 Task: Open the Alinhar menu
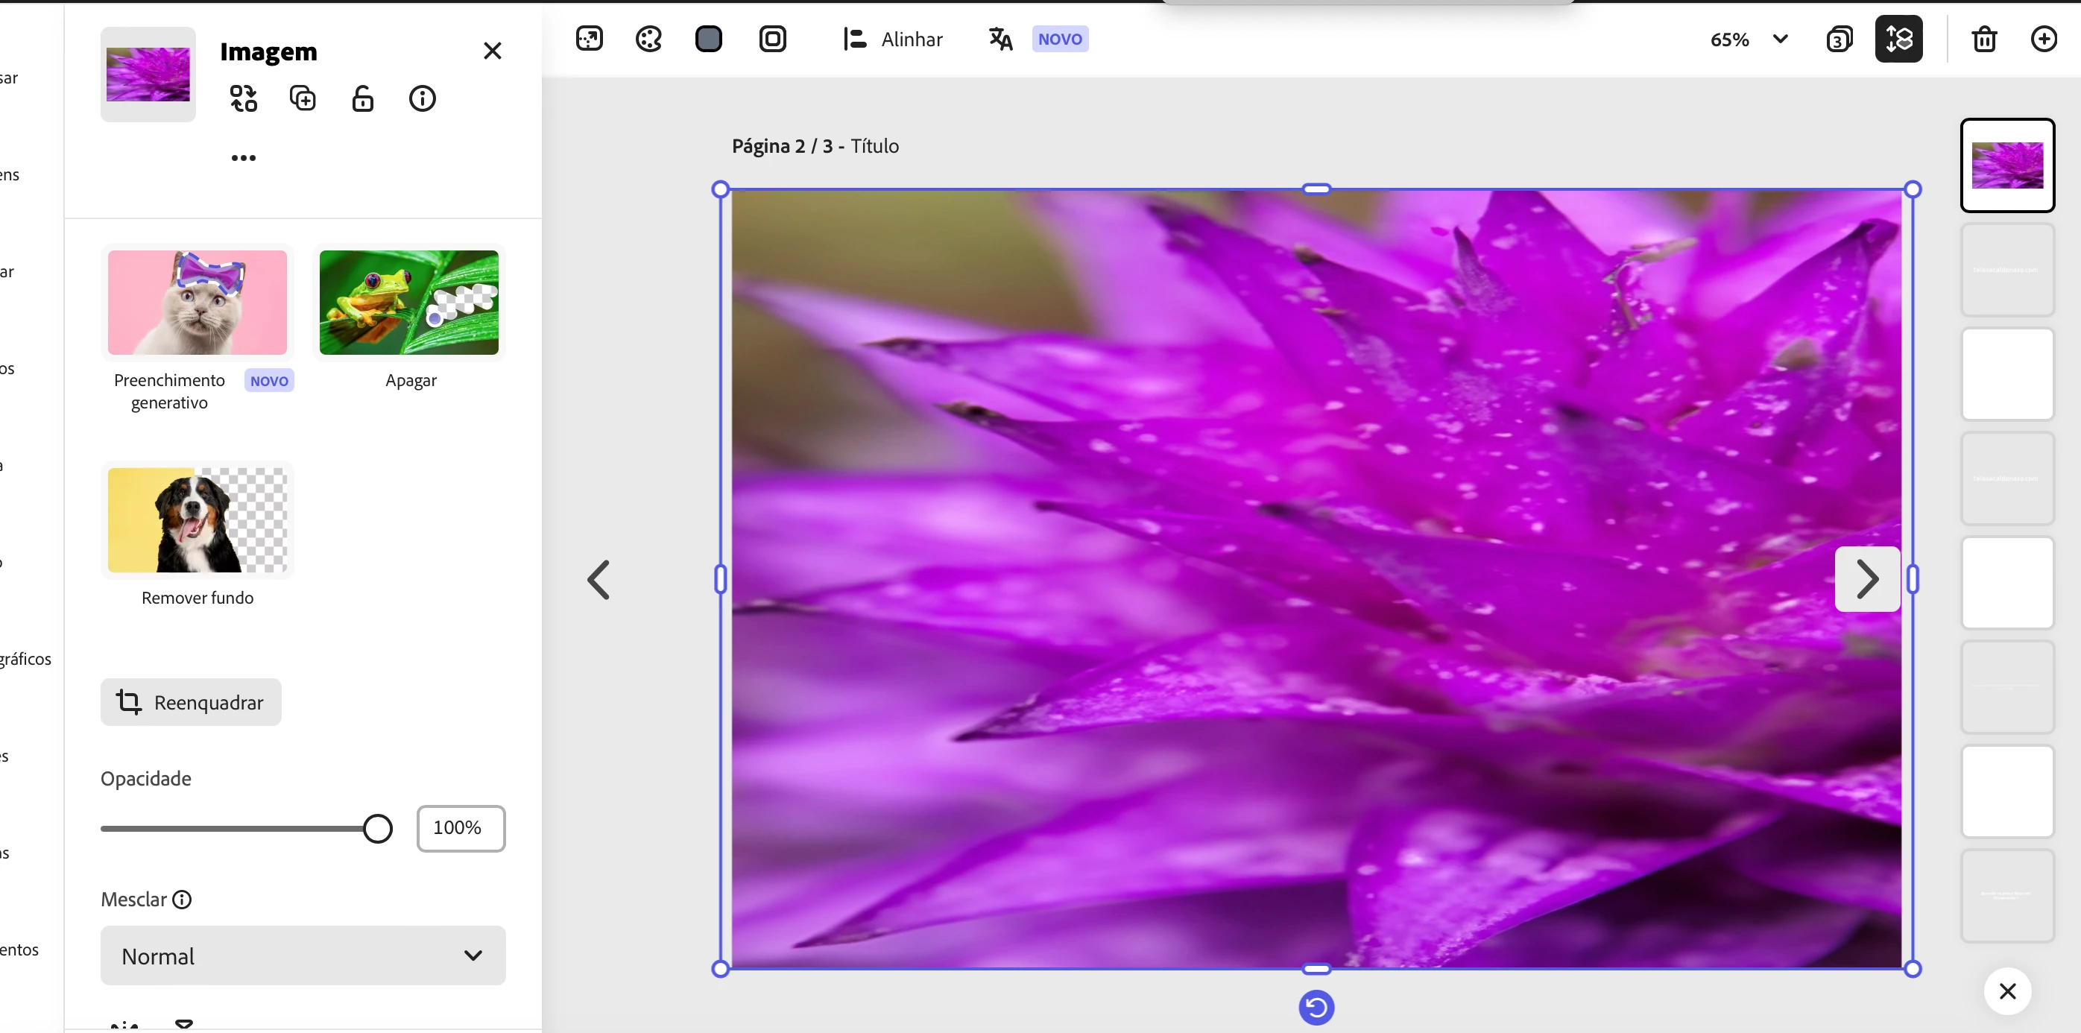point(894,39)
